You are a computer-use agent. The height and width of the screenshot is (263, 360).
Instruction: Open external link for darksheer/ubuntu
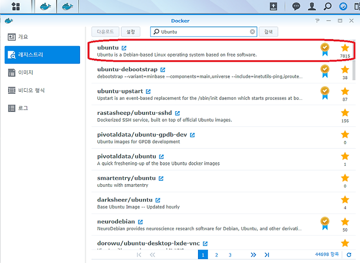pos(158,200)
